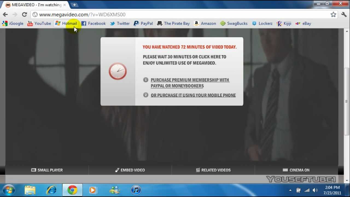Open Windows Media Player from the taskbar
Screen dimensions: 350x197
pos(93,190)
